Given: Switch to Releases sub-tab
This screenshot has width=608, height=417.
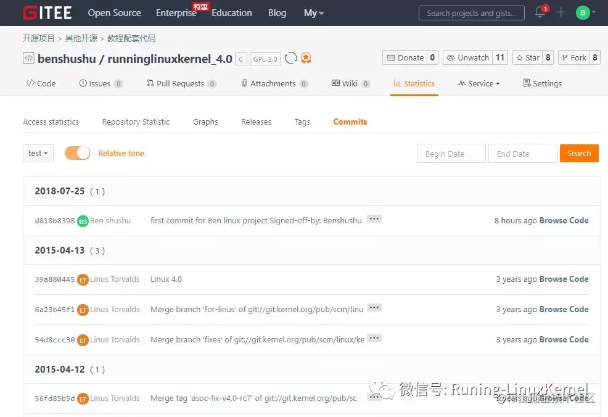Looking at the screenshot, I should (x=257, y=122).
